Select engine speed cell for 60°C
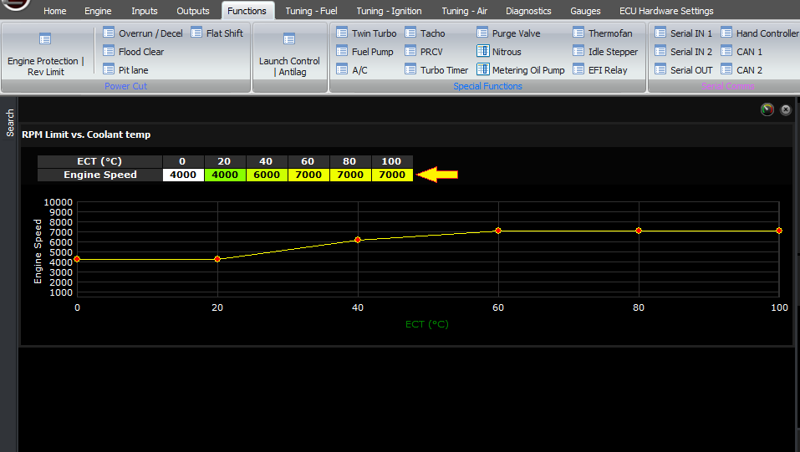800x452 pixels. [308, 175]
